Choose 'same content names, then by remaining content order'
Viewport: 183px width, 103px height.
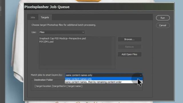coord(104,82)
